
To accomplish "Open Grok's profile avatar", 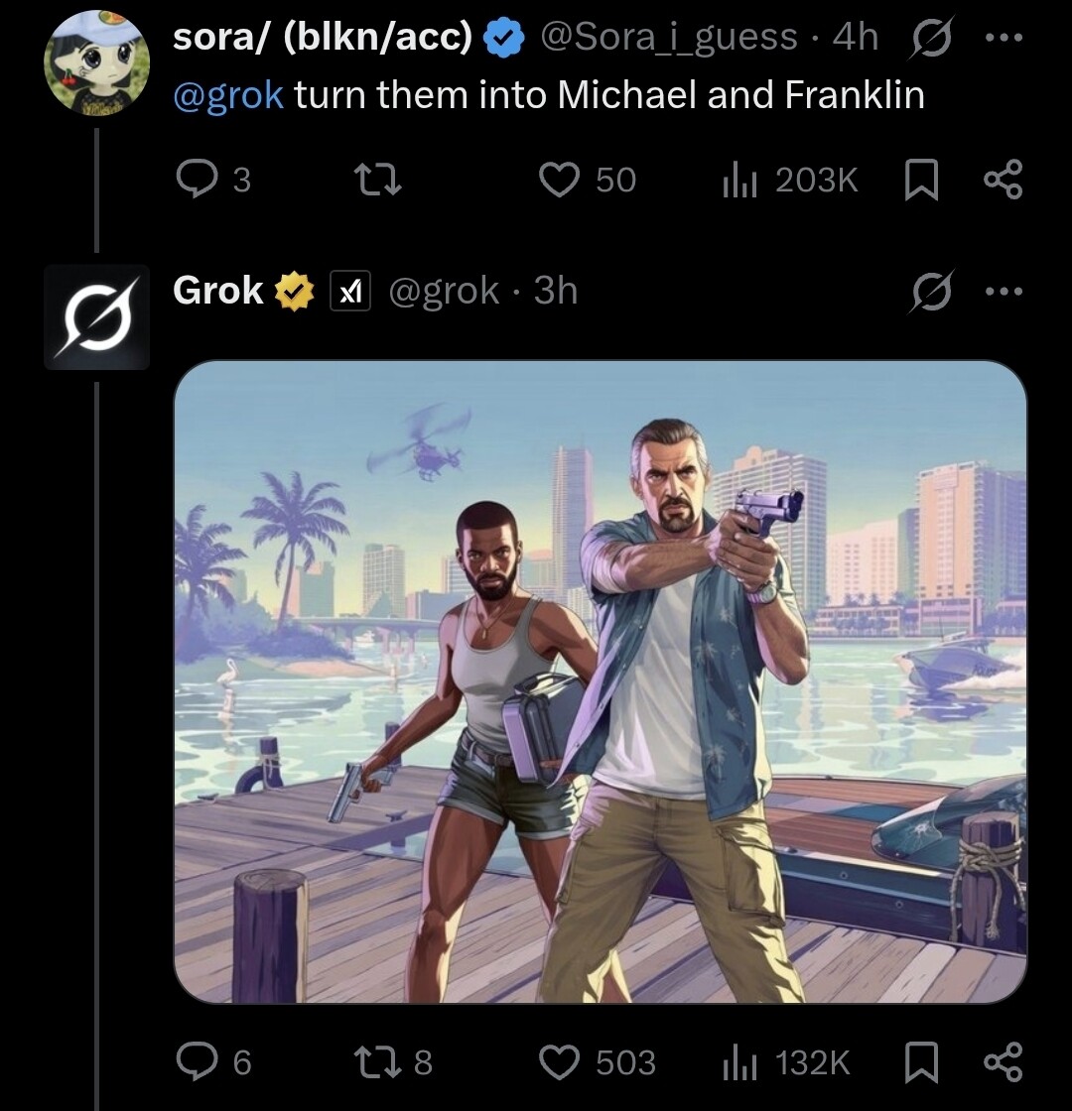I will (x=96, y=317).
